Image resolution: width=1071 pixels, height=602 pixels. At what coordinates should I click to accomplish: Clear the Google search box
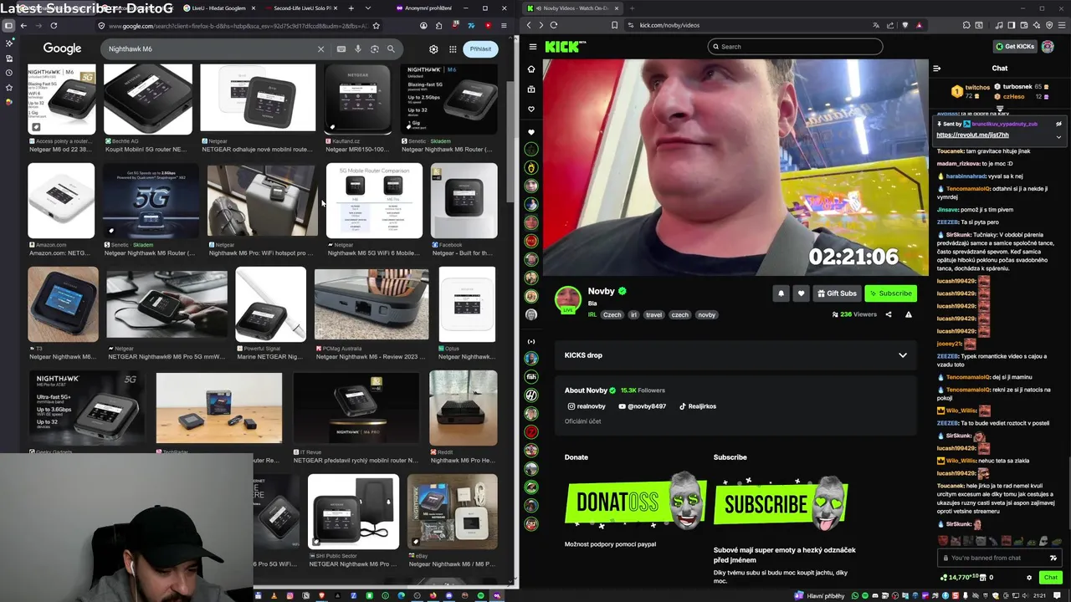(x=320, y=49)
